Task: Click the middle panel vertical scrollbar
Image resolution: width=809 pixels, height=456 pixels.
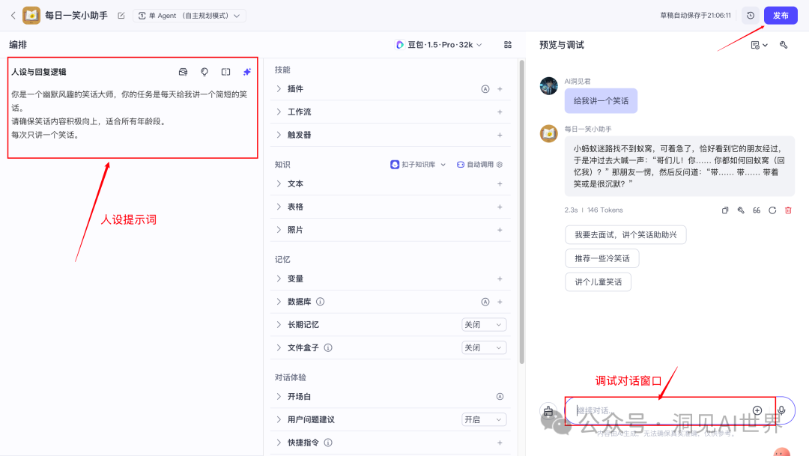Action: [521, 211]
